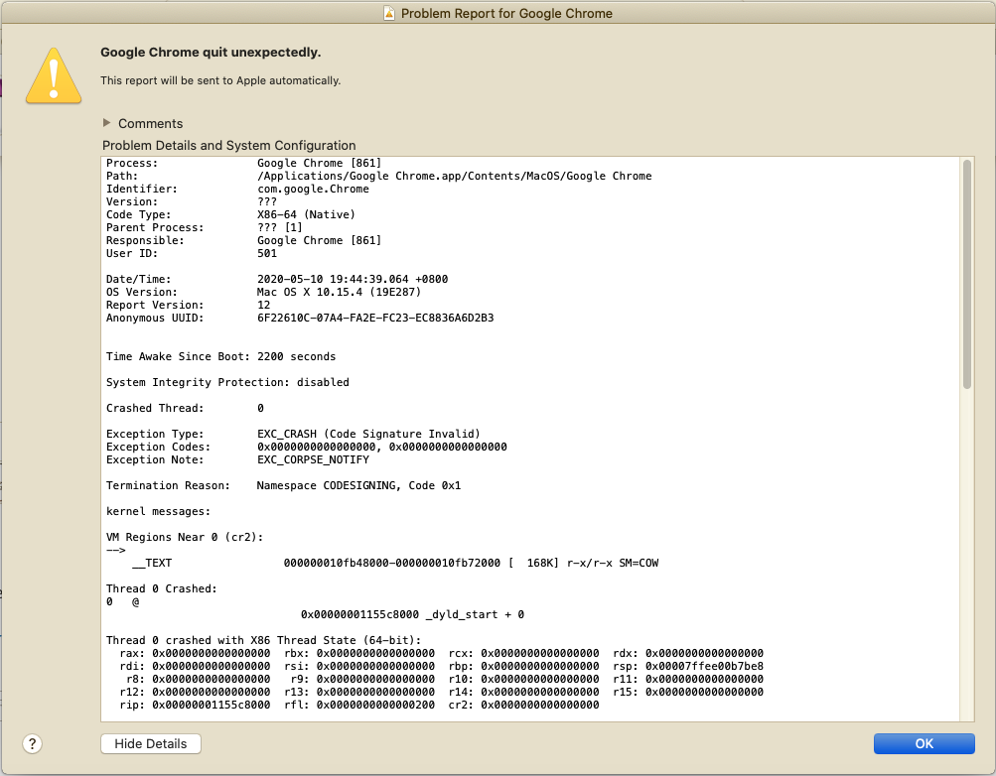Click the 'EXC_CORPSE_NOTIFY' exception note
Viewport: 996px width, 776px height.
tap(313, 460)
